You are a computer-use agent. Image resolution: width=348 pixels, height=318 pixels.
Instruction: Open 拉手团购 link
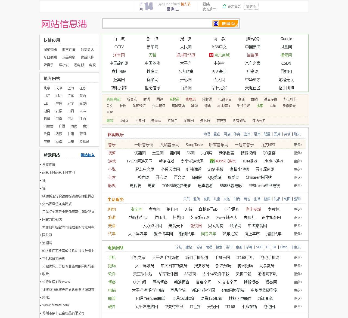(286, 88)
